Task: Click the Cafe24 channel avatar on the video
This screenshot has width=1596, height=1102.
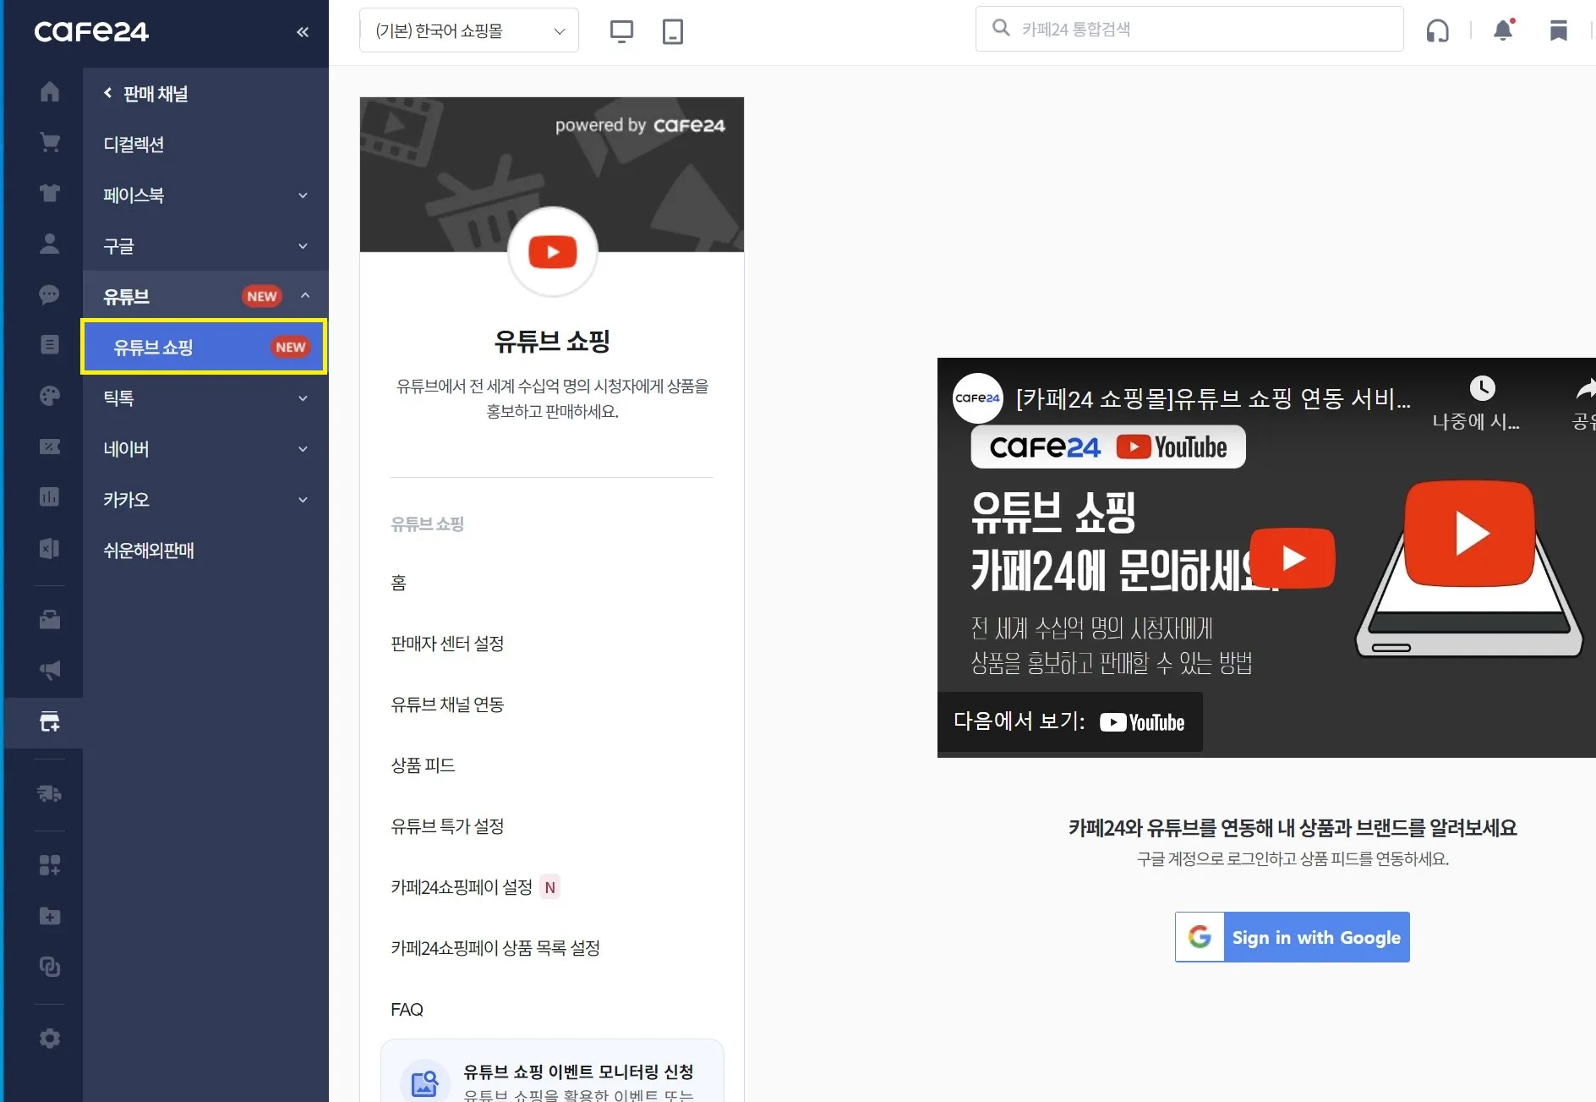Action: click(x=977, y=397)
